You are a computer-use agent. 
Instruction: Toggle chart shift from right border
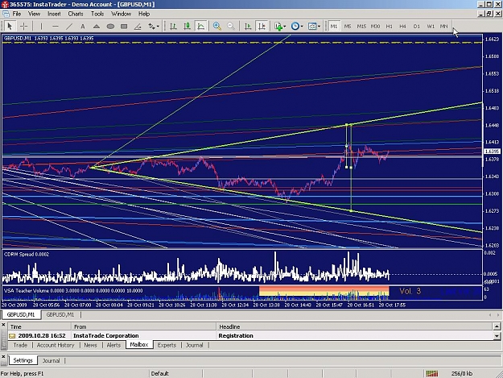262,26
